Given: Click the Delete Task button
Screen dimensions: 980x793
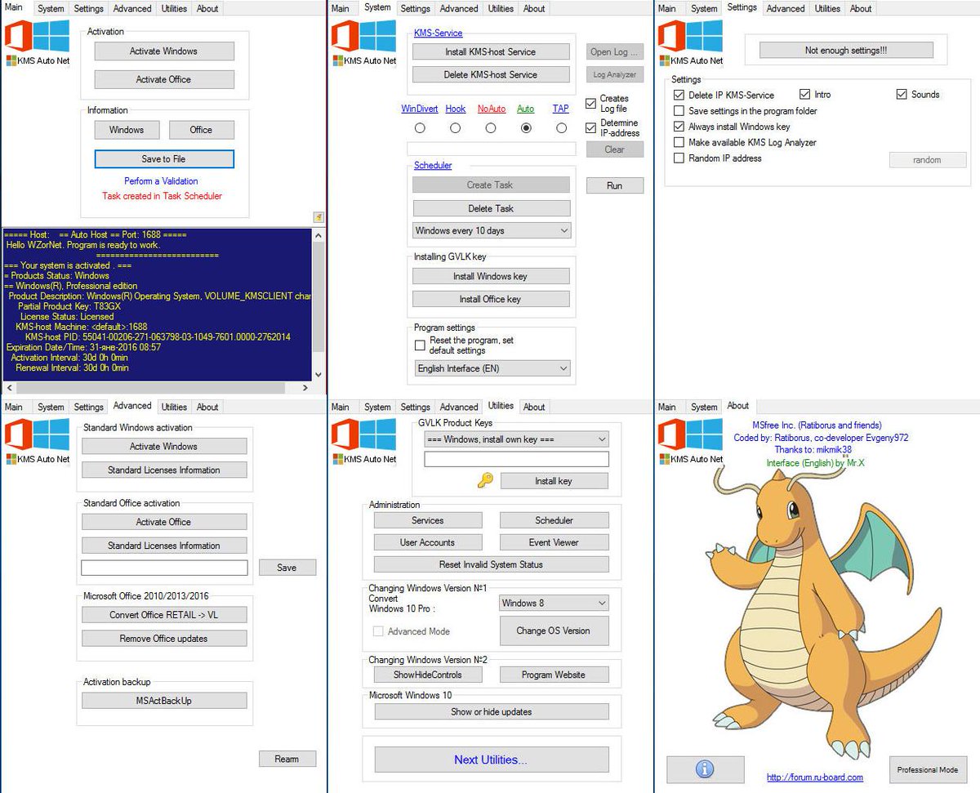Looking at the screenshot, I should click(x=491, y=208).
